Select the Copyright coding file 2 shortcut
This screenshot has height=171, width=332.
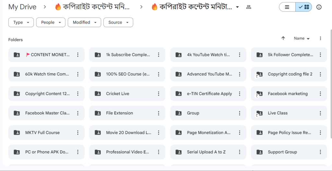coord(289,74)
